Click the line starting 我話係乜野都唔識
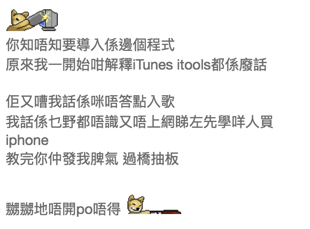Viewport: 310px width, 229px height. coord(139,122)
